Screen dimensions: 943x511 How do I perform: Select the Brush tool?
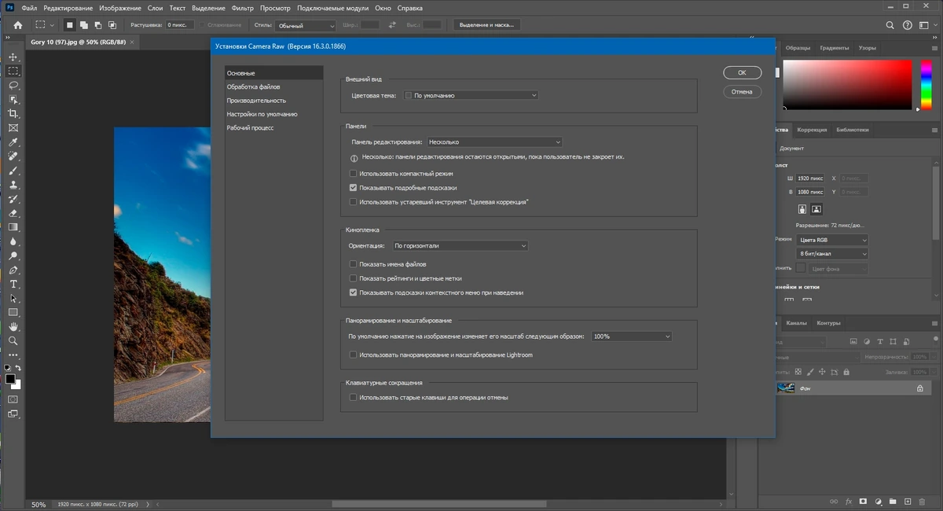pos(13,171)
